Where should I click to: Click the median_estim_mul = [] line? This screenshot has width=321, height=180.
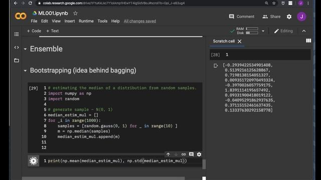pos(73,115)
